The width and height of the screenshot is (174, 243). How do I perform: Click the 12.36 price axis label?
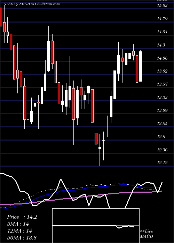(163, 150)
